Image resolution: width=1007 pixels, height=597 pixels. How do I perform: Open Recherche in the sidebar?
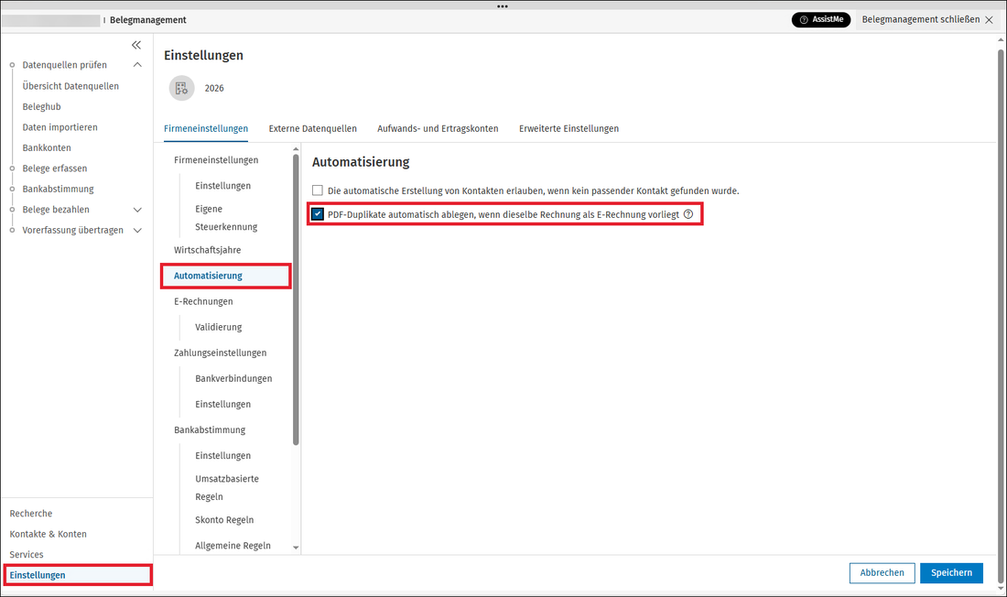point(31,514)
